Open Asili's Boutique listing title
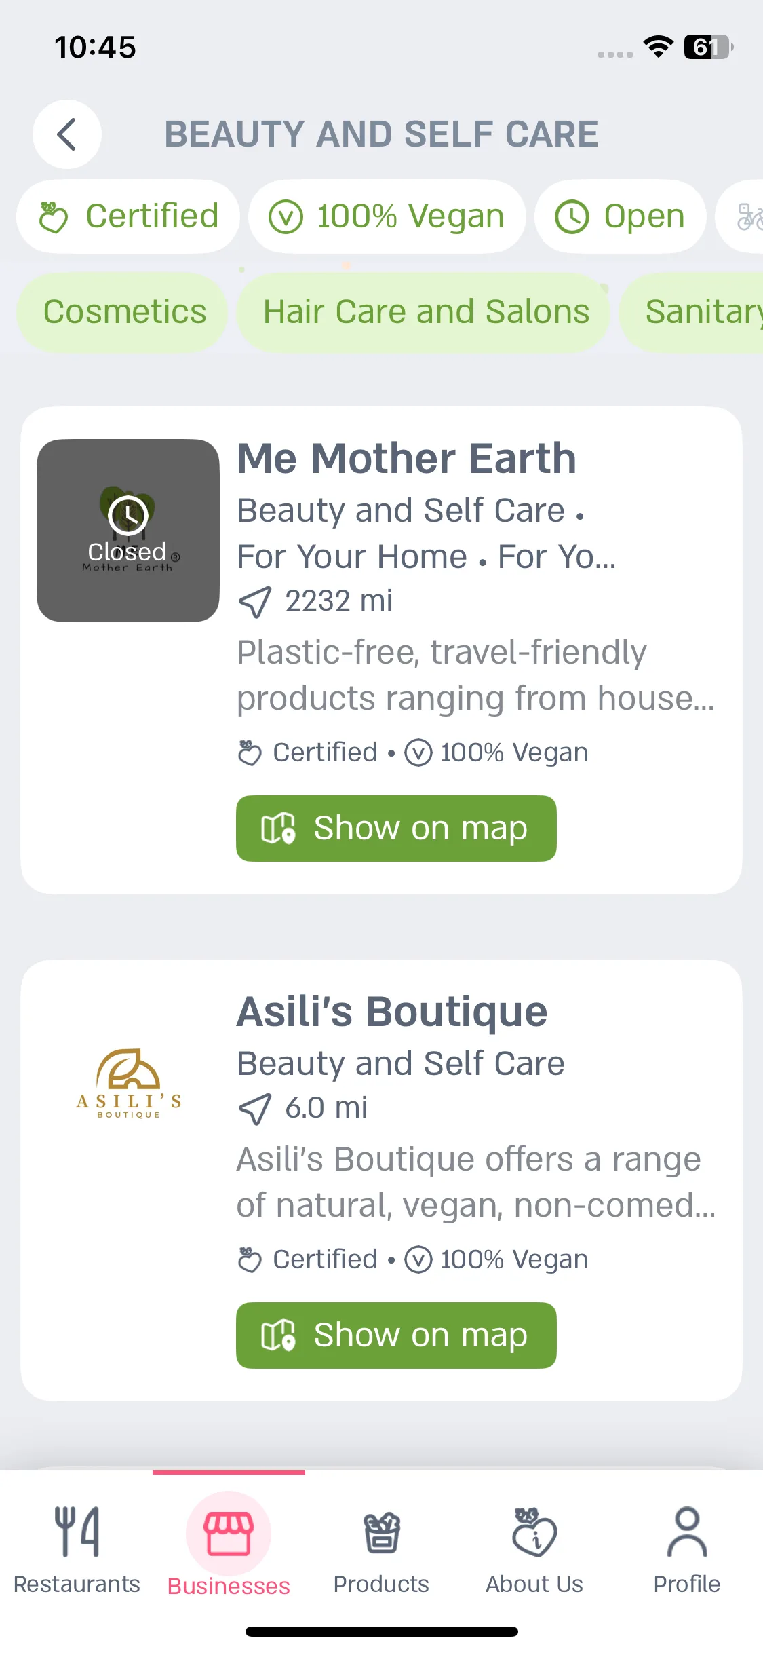 point(392,1011)
